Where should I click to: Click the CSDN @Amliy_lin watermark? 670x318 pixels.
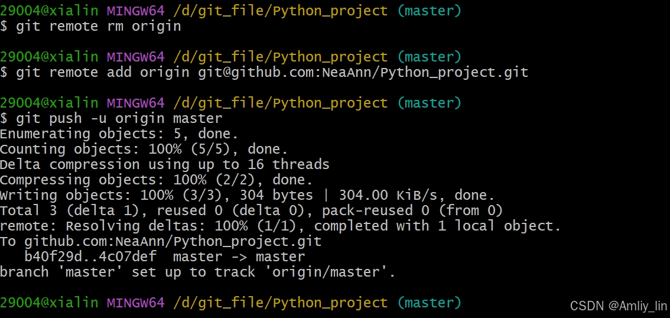click(618, 306)
